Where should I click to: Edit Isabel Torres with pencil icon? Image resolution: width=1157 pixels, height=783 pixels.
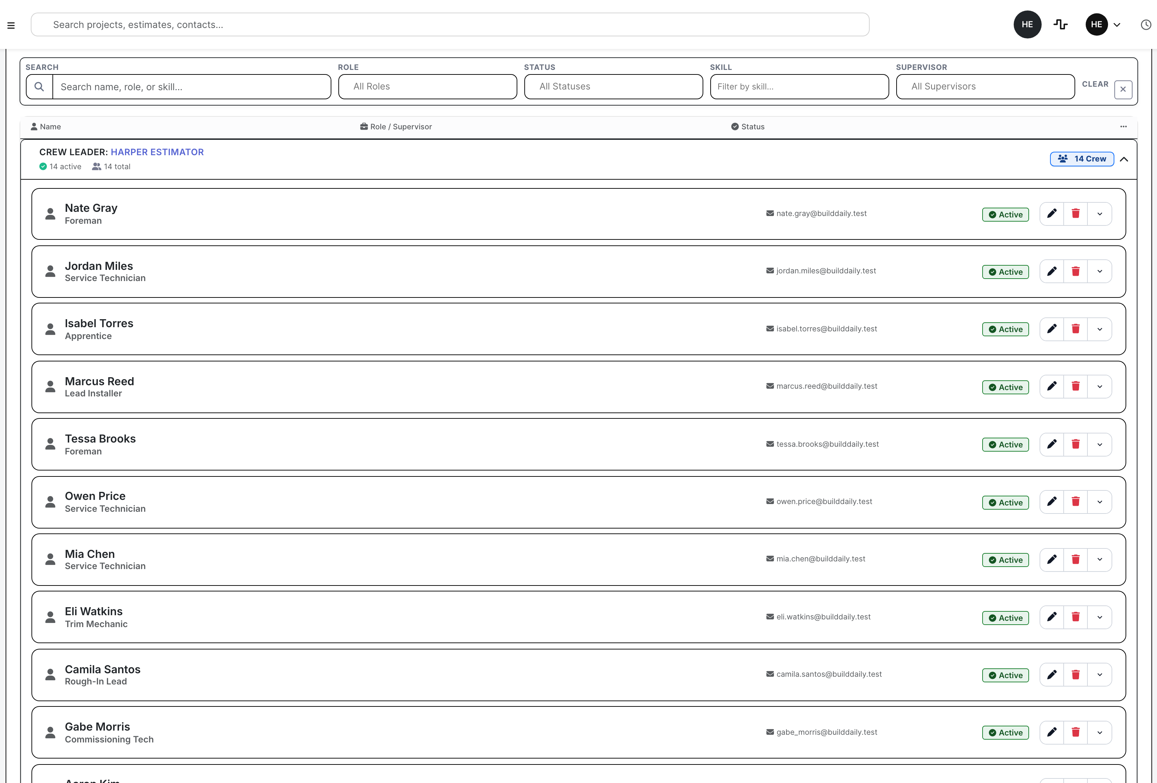pyautogui.click(x=1051, y=329)
